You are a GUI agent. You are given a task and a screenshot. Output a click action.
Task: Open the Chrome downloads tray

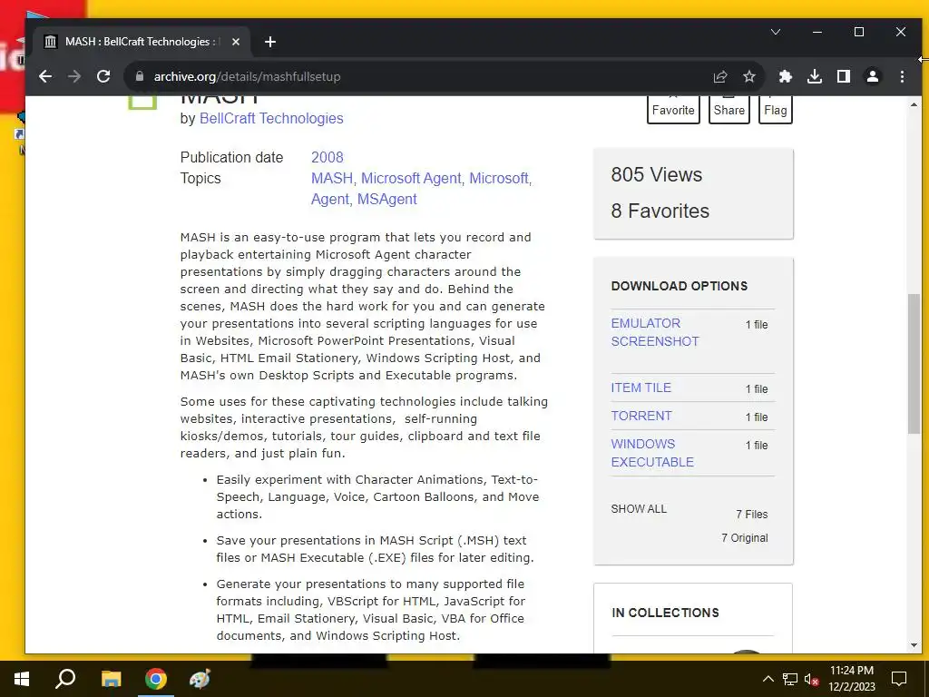815,76
